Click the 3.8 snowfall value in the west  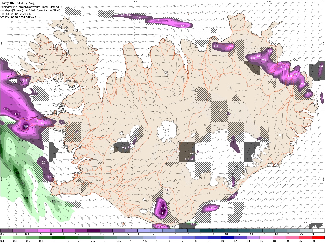26,126
